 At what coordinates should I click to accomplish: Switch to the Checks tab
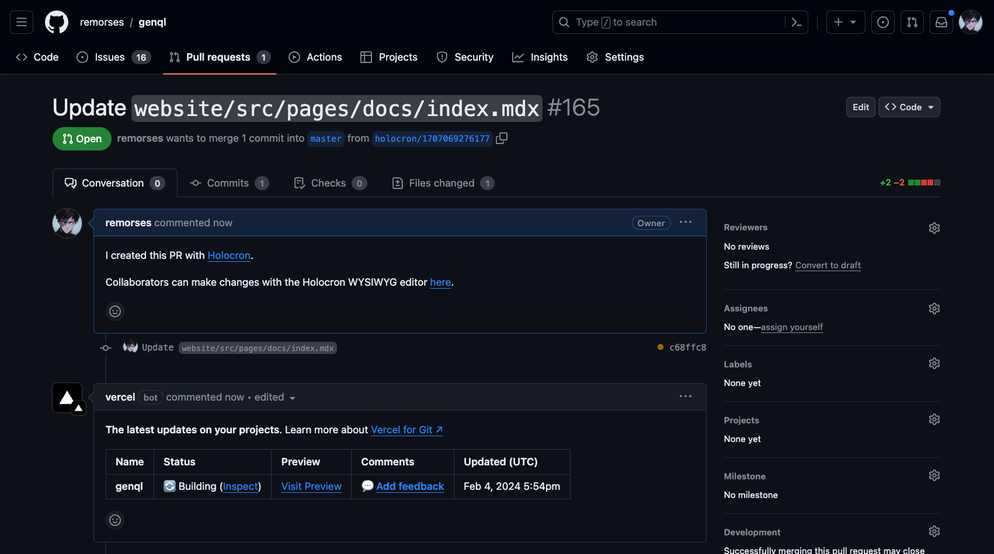point(331,183)
